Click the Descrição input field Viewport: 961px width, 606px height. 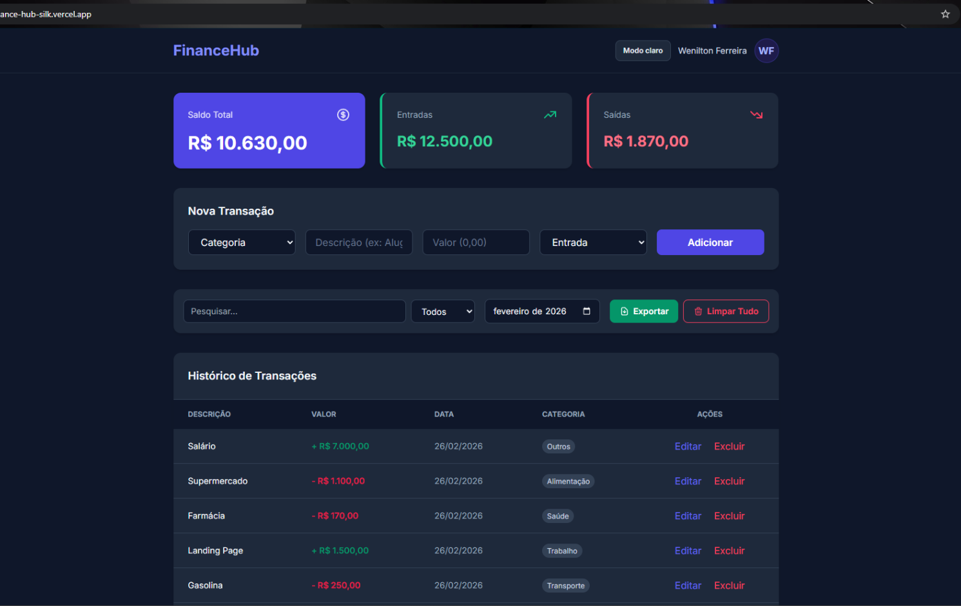tap(359, 243)
